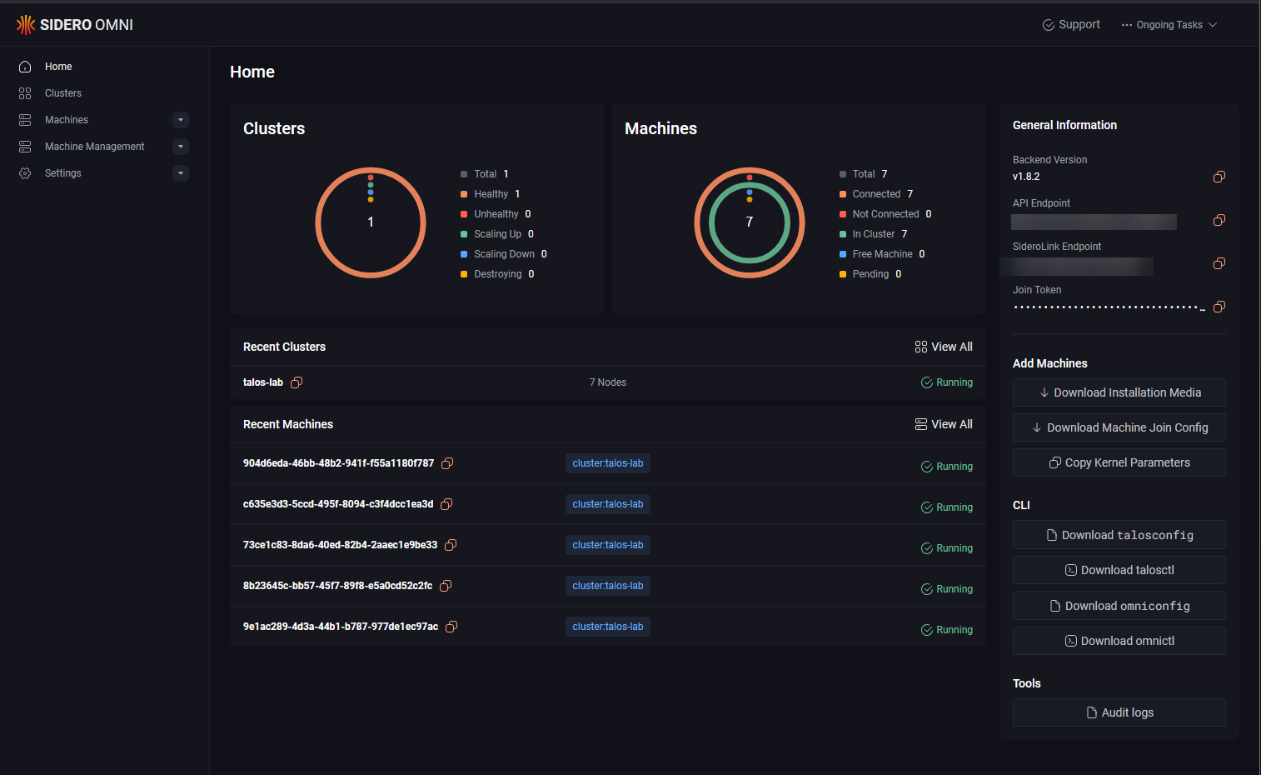Copy machine ID 73ce1c83-8da6-40ed-82b4-2aaec1e9be33

(x=451, y=545)
